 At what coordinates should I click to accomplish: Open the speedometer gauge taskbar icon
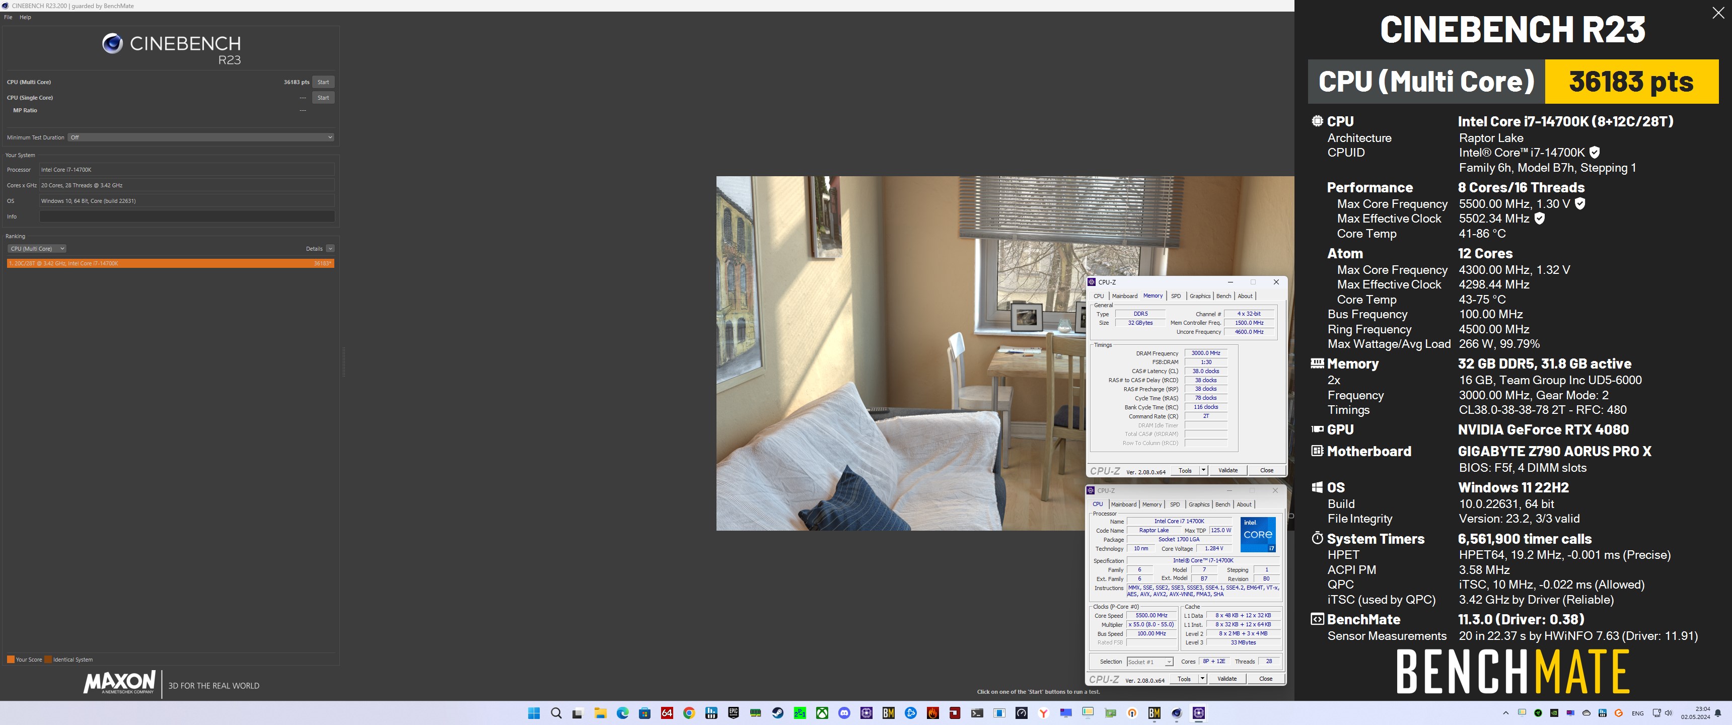pos(1022,713)
